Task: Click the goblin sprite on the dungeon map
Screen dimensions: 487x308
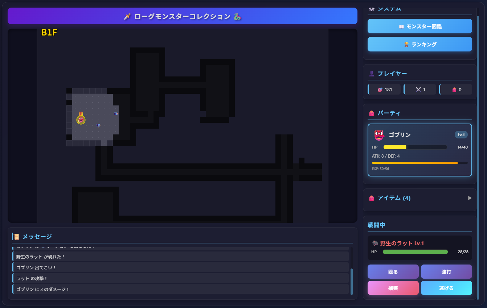Action: coord(81,120)
